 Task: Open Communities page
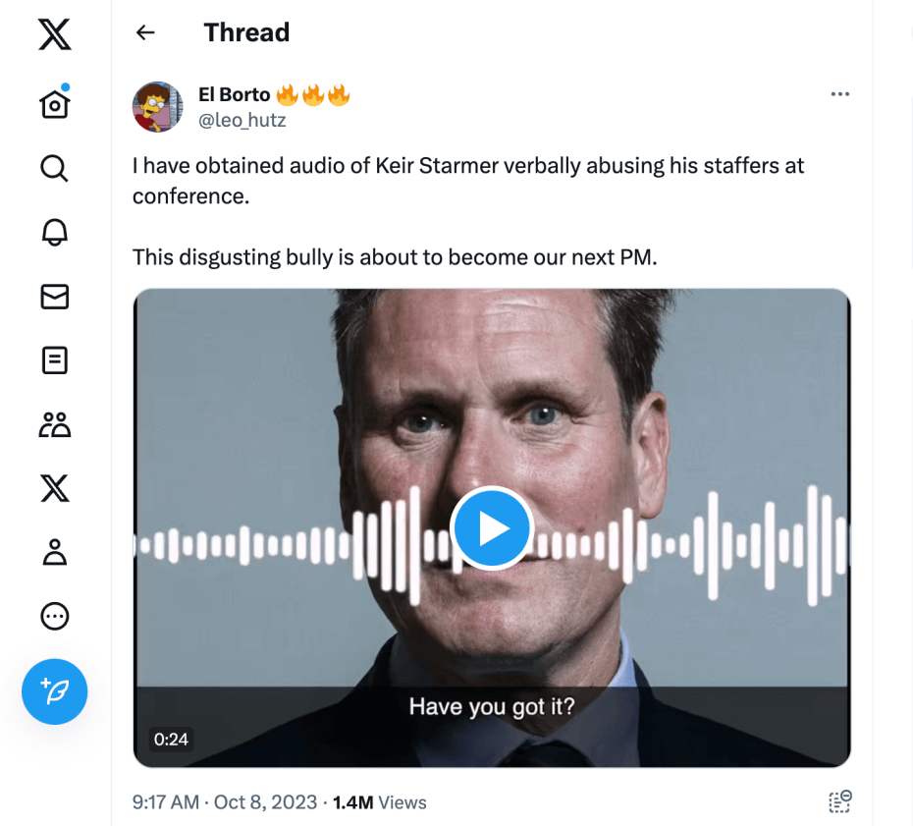click(55, 424)
